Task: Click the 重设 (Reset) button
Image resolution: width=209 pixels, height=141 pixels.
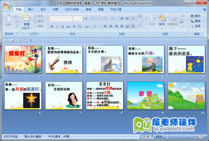Action: click(39, 21)
